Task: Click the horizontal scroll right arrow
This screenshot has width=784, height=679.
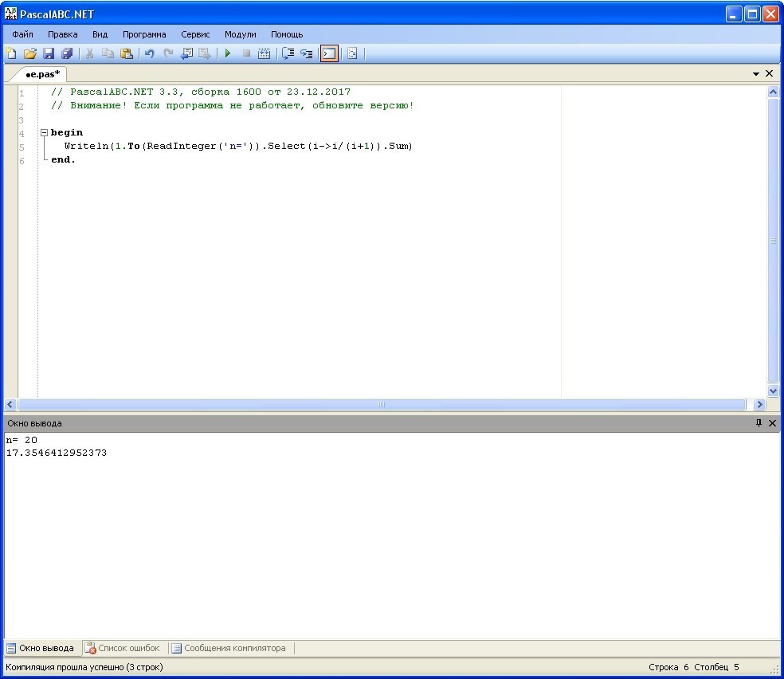Action: (x=759, y=405)
